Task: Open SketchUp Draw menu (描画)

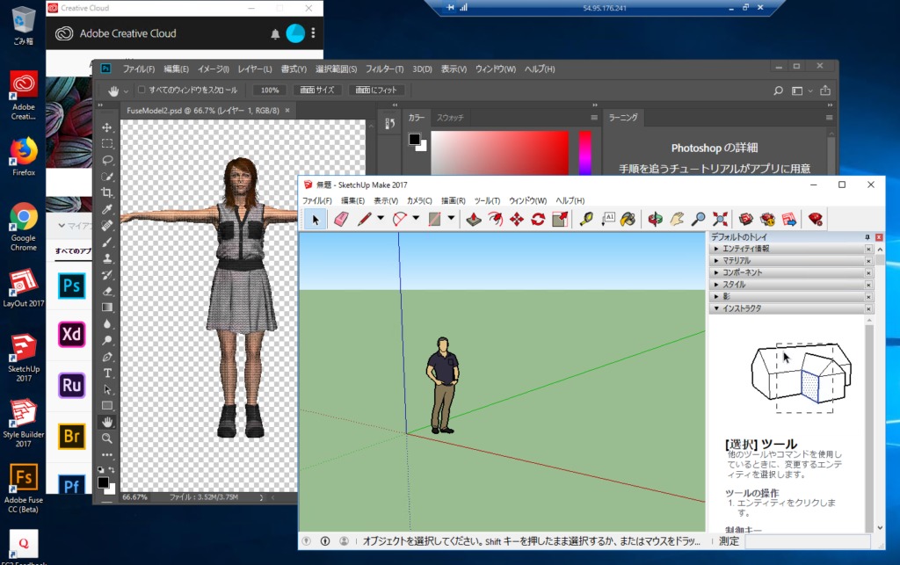Action: (453, 200)
